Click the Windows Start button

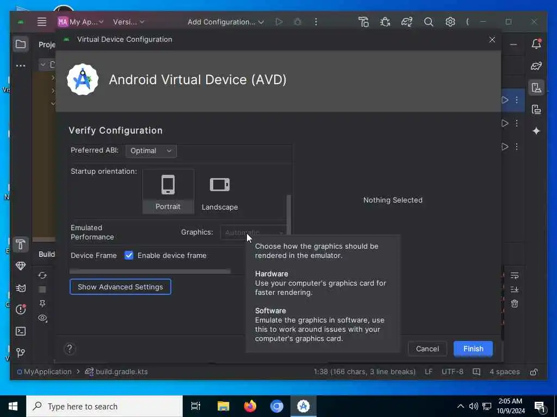click(x=13, y=406)
